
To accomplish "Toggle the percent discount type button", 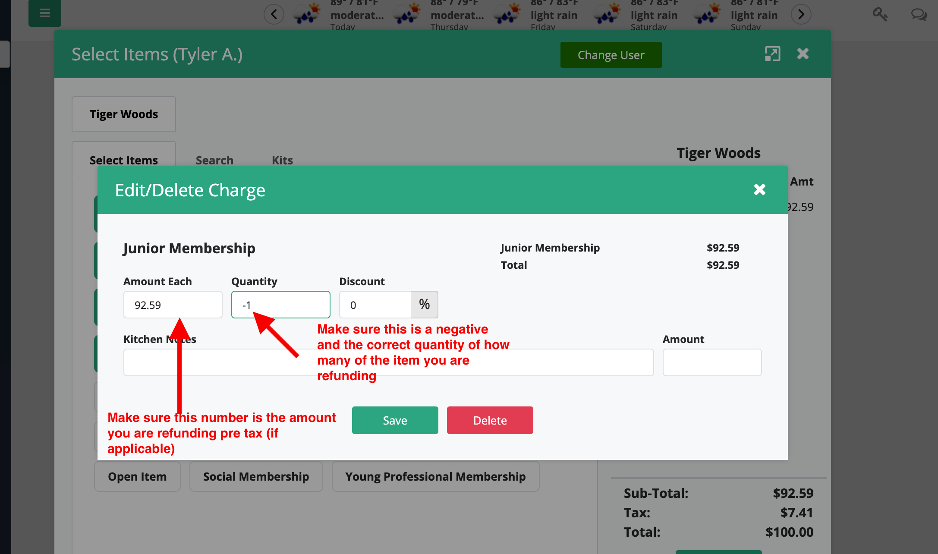I will pos(424,305).
